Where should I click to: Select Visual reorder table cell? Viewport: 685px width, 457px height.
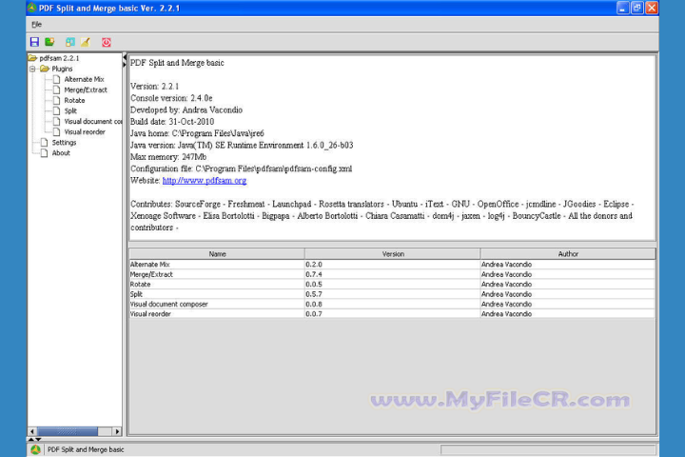click(217, 314)
